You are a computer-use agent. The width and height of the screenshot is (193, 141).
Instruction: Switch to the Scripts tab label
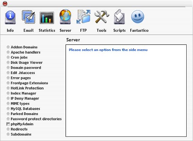click(119, 30)
